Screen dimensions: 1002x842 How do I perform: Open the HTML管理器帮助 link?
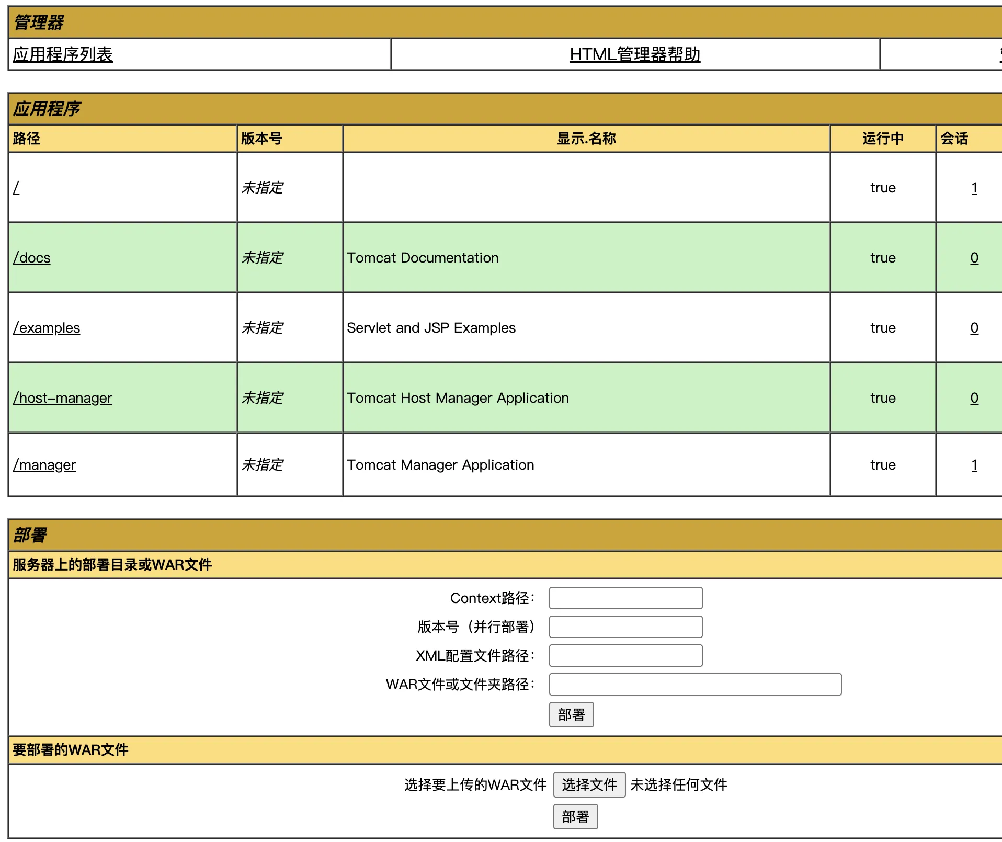pyautogui.click(x=634, y=54)
